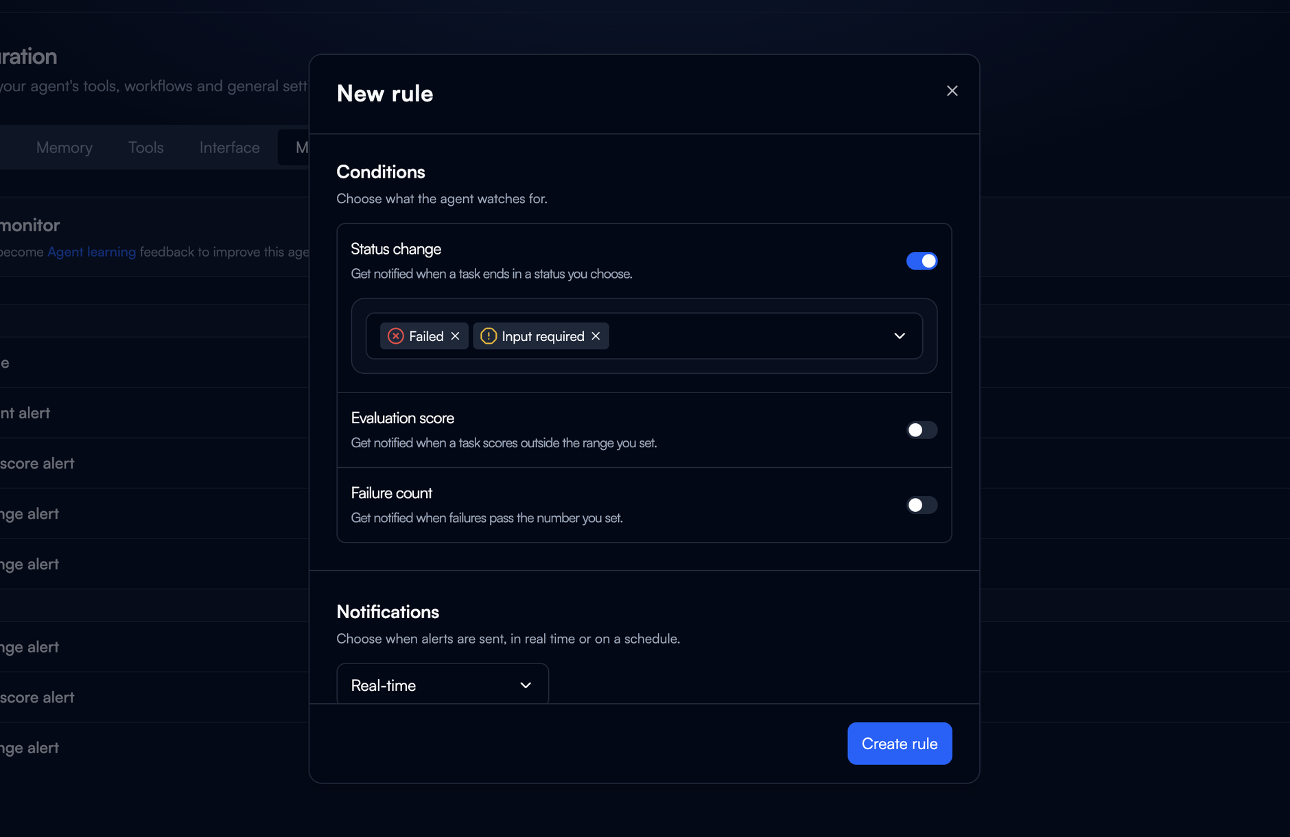This screenshot has height=837, width=1290.
Task: Click the Status change heading text
Action: pos(396,249)
